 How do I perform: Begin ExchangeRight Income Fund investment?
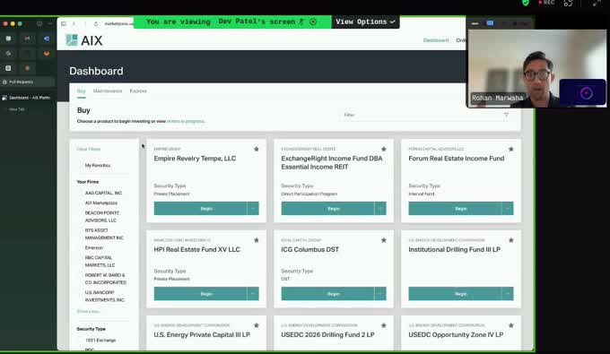coord(328,209)
